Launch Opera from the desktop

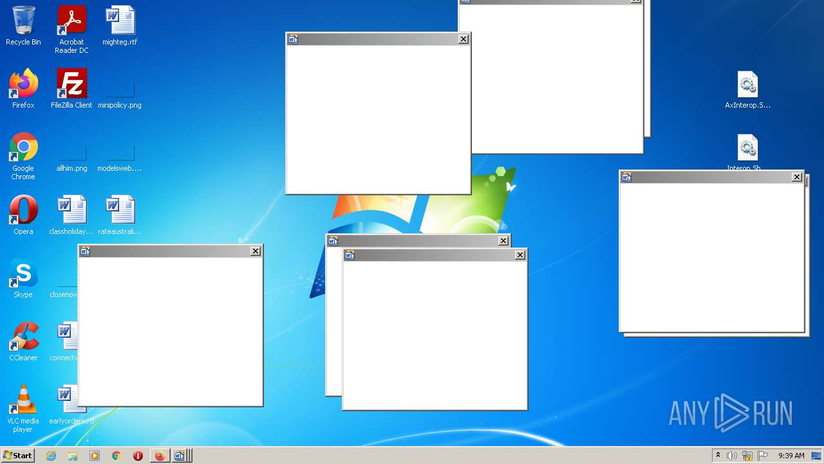[x=23, y=215]
